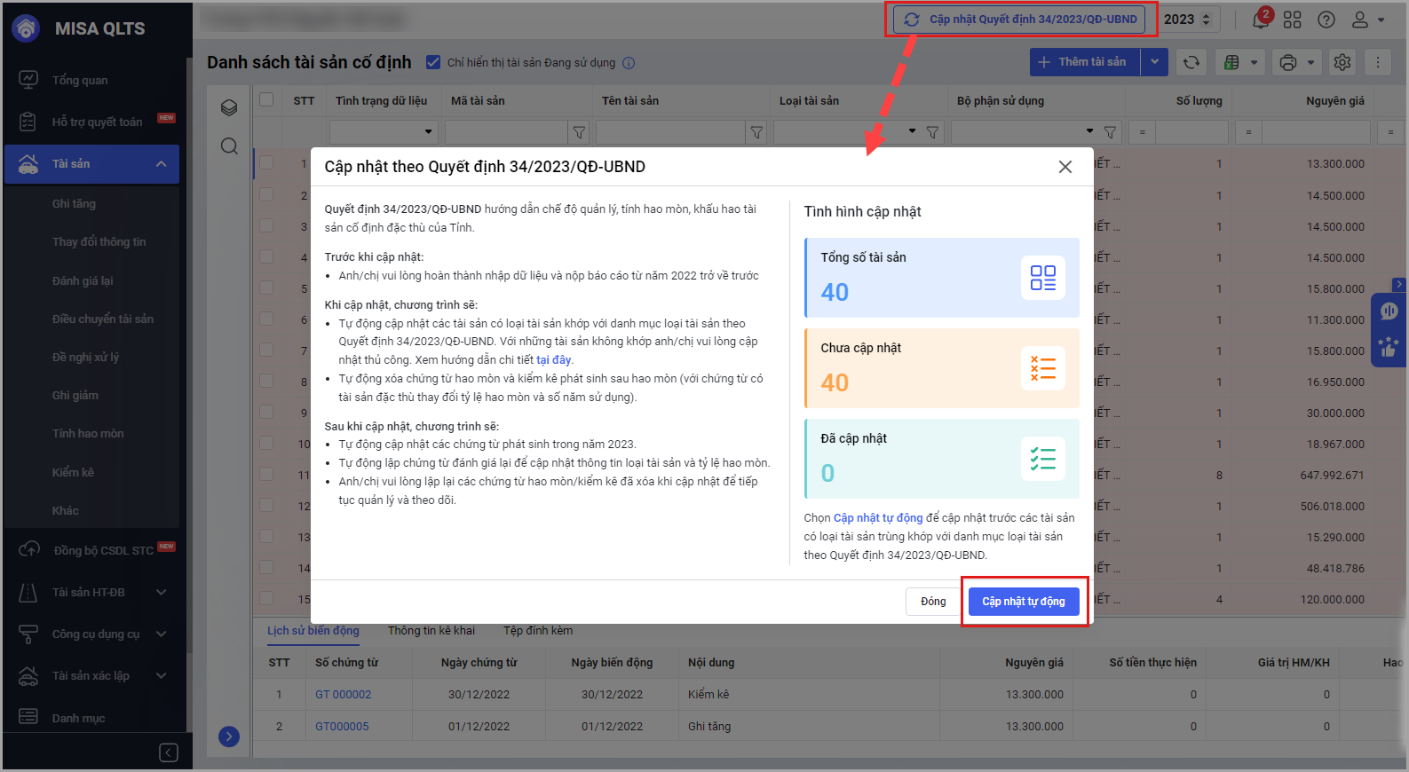Viewport: 1409px width, 772px height.
Task: Switch to Thông tin kê khai tab
Action: [431, 631]
